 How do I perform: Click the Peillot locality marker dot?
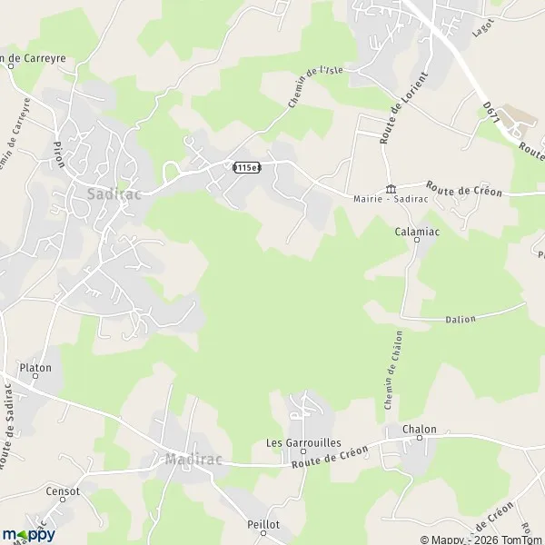point(263,533)
